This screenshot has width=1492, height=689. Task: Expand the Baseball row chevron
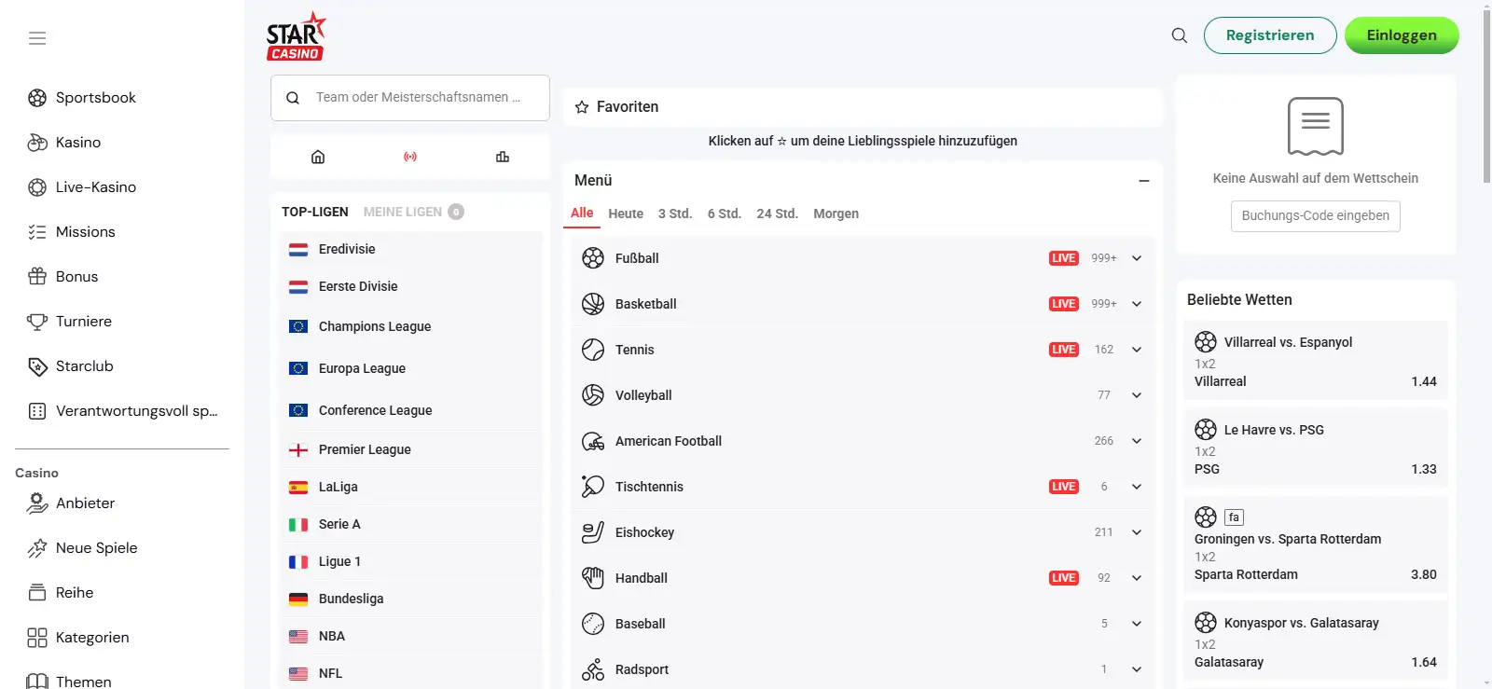(x=1137, y=624)
